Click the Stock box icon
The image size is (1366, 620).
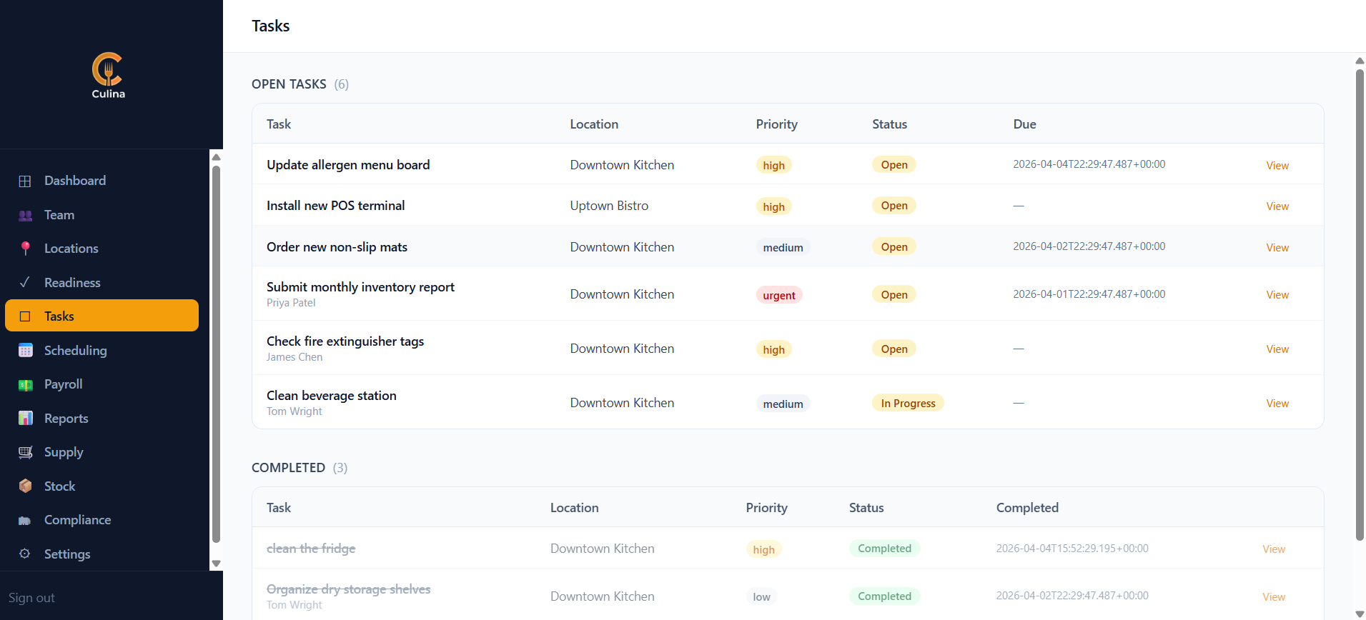[x=25, y=486]
